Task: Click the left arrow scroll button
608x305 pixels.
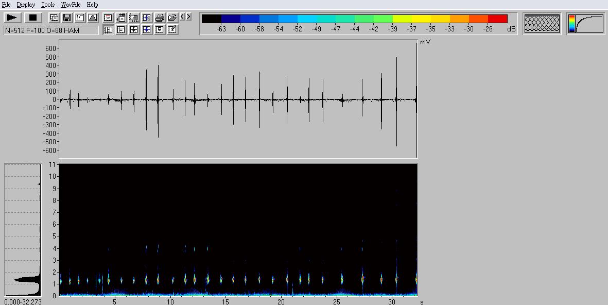Action: click(x=183, y=17)
